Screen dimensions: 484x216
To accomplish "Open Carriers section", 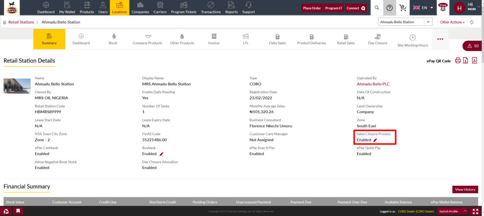I will coord(160,8).
